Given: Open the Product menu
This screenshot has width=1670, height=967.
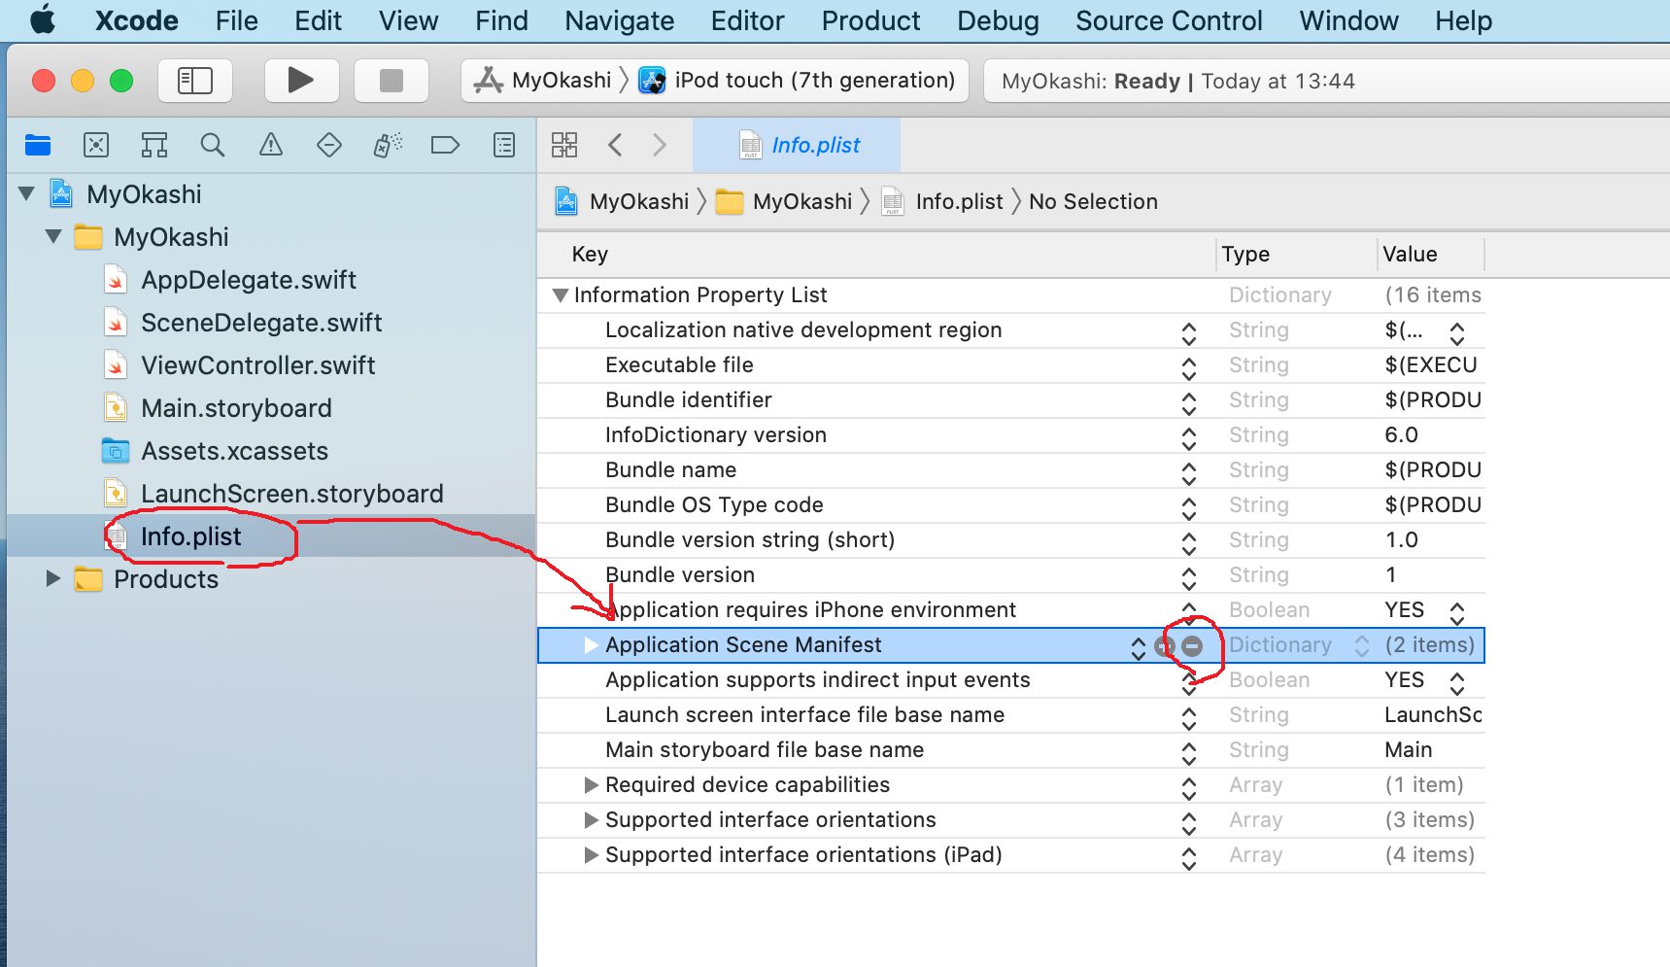Looking at the screenshot, I should (x=870, y=20).
